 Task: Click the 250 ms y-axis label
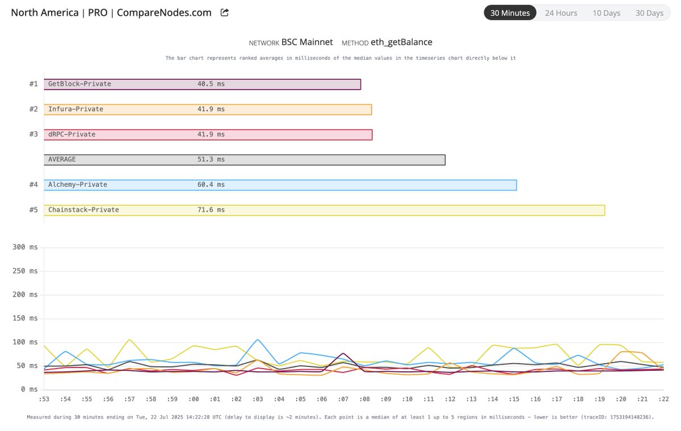26,271
